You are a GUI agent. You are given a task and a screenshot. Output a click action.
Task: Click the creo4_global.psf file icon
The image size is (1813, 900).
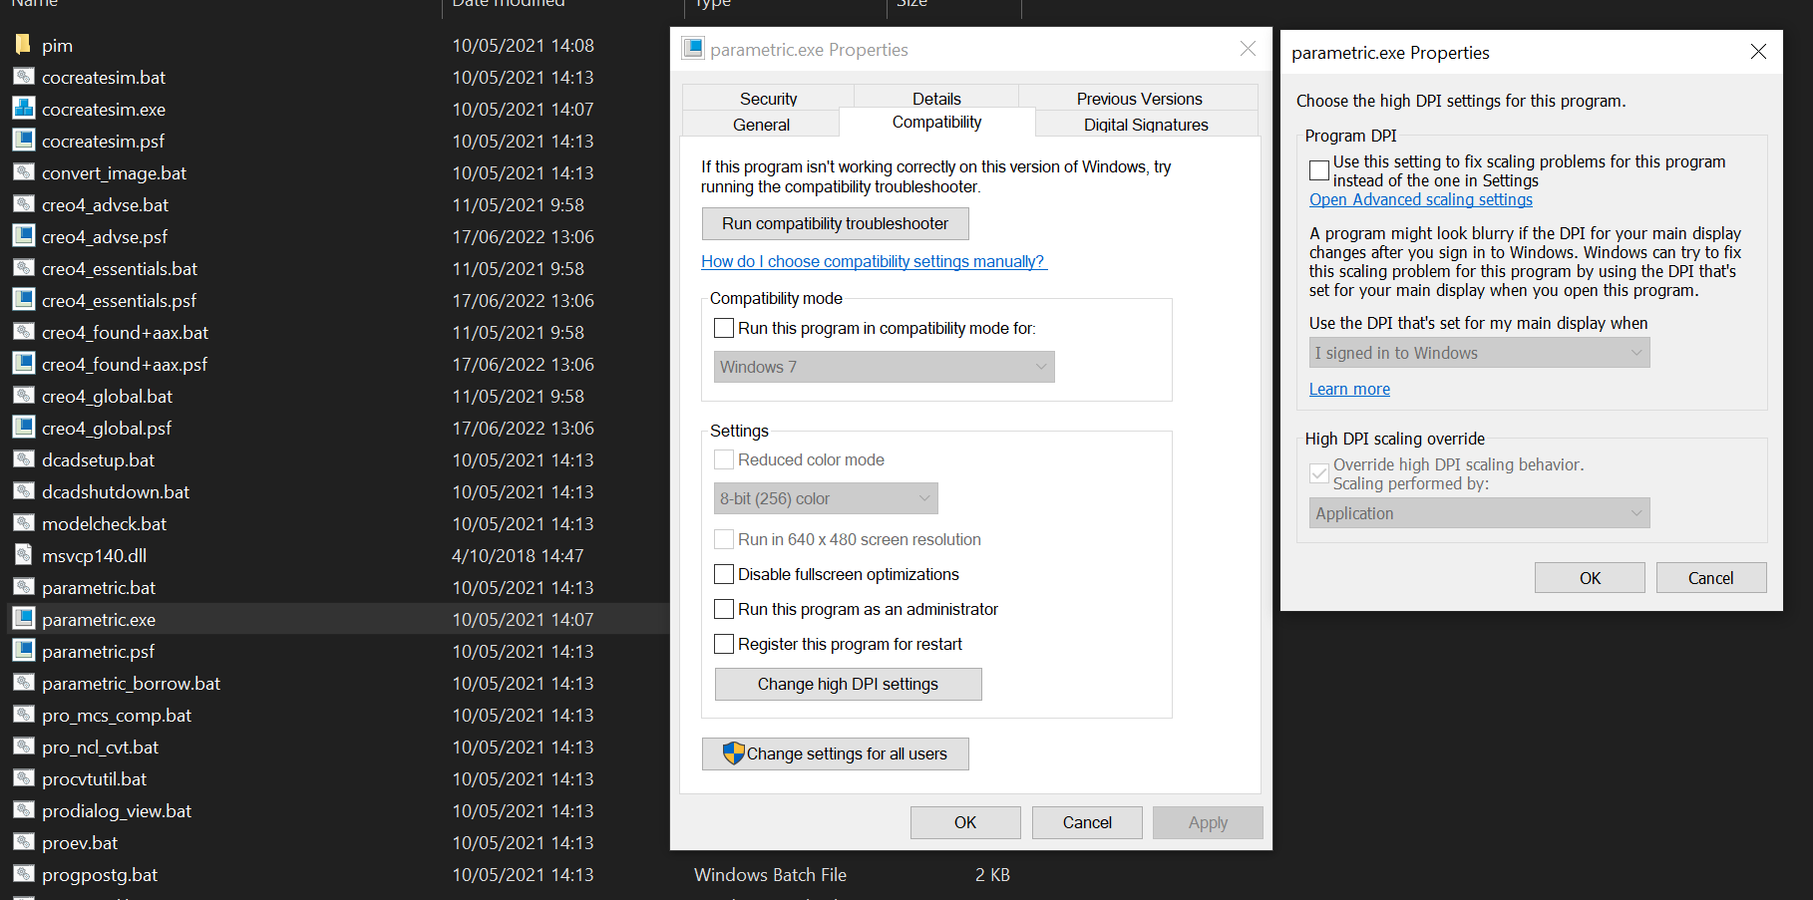point(22,428)
